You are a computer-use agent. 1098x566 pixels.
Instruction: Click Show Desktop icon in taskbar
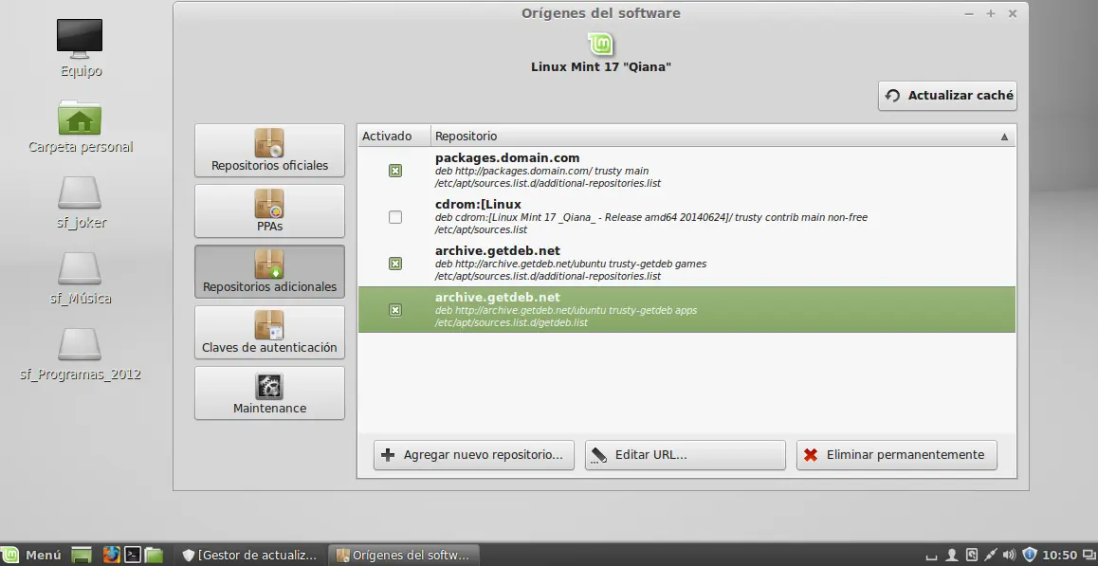[x=82, y=555]
